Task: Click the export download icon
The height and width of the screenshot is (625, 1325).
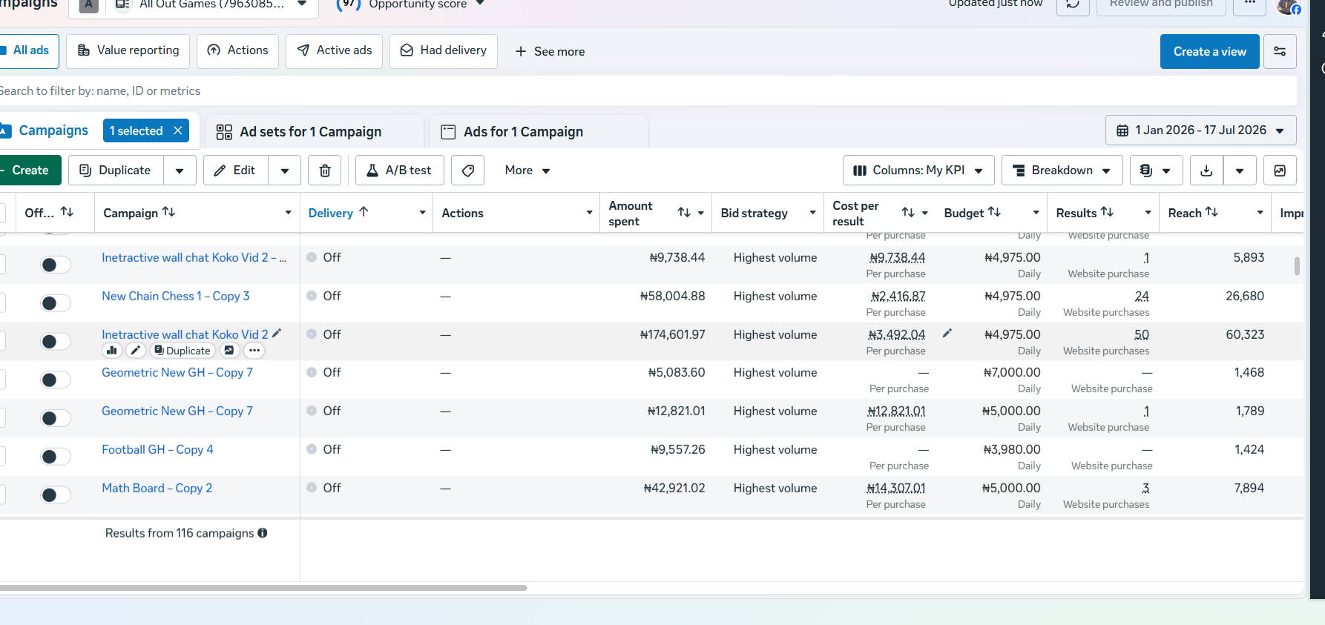Action: pos(1206,171)
